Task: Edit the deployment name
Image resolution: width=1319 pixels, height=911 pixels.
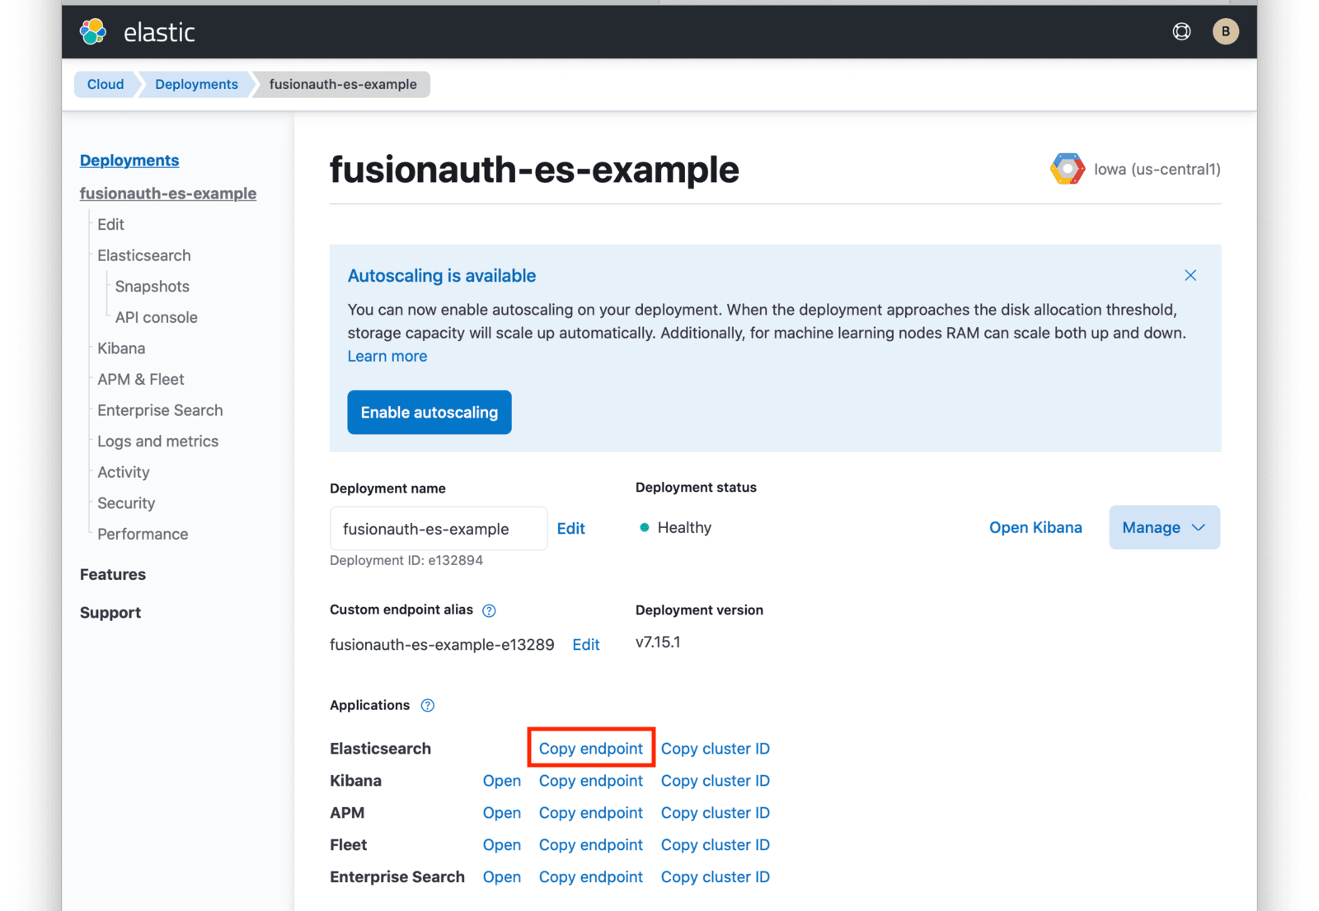Action: pos(571,528)
